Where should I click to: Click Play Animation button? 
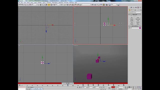click(x=129, y=87)
